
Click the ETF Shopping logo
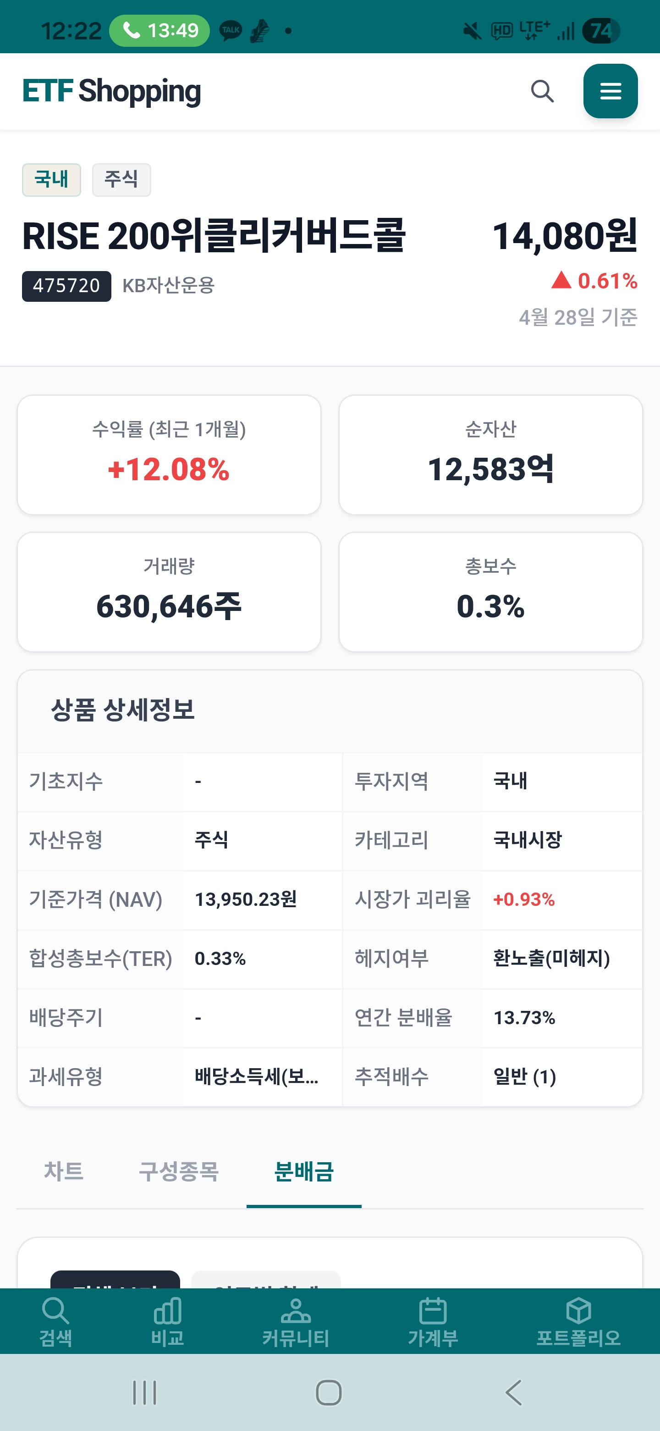111,91
